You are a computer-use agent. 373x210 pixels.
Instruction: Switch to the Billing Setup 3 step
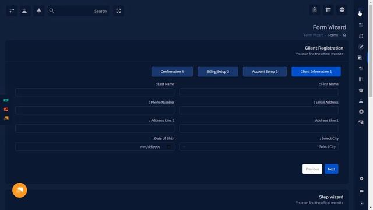(217, 71)
